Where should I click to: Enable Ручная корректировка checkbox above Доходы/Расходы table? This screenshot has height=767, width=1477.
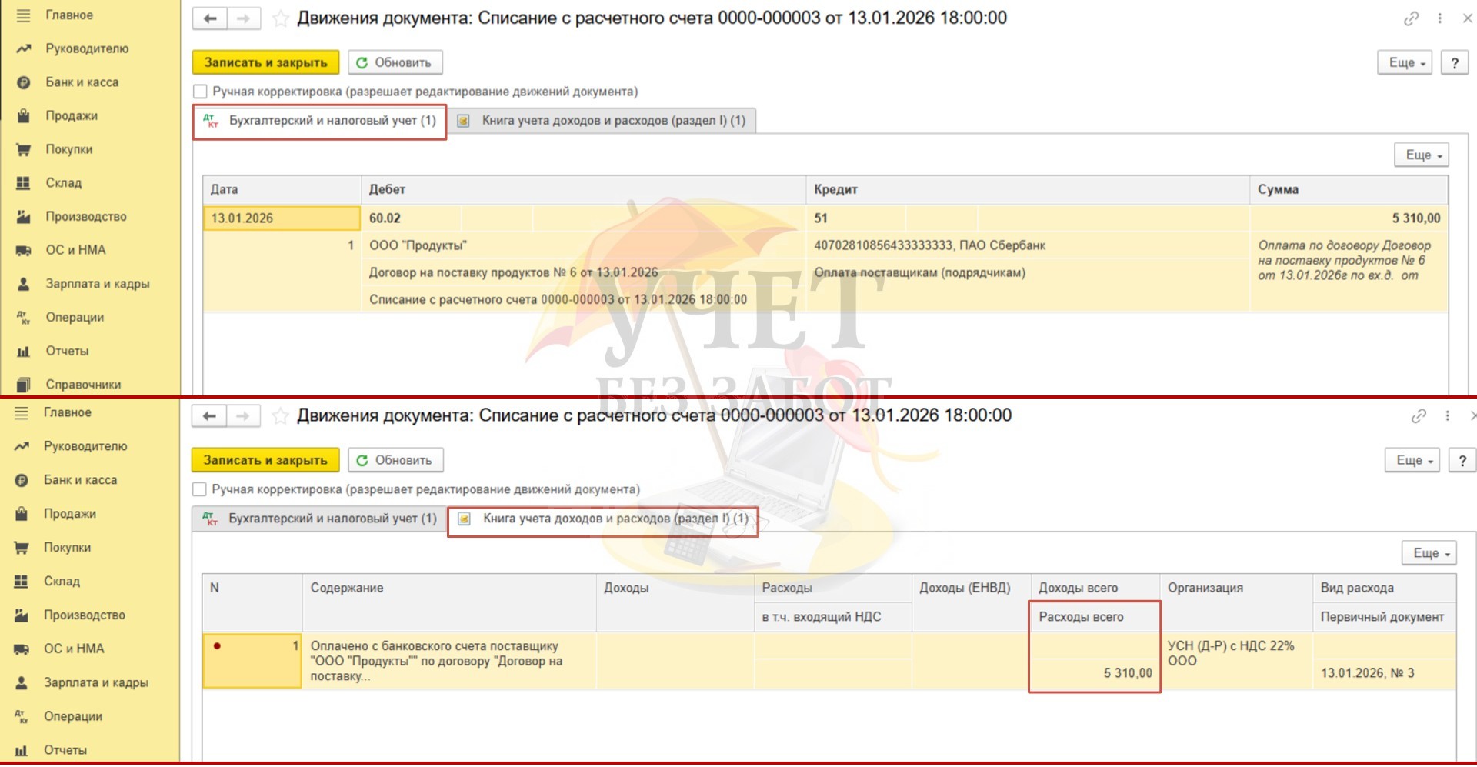tap(200, 489)
